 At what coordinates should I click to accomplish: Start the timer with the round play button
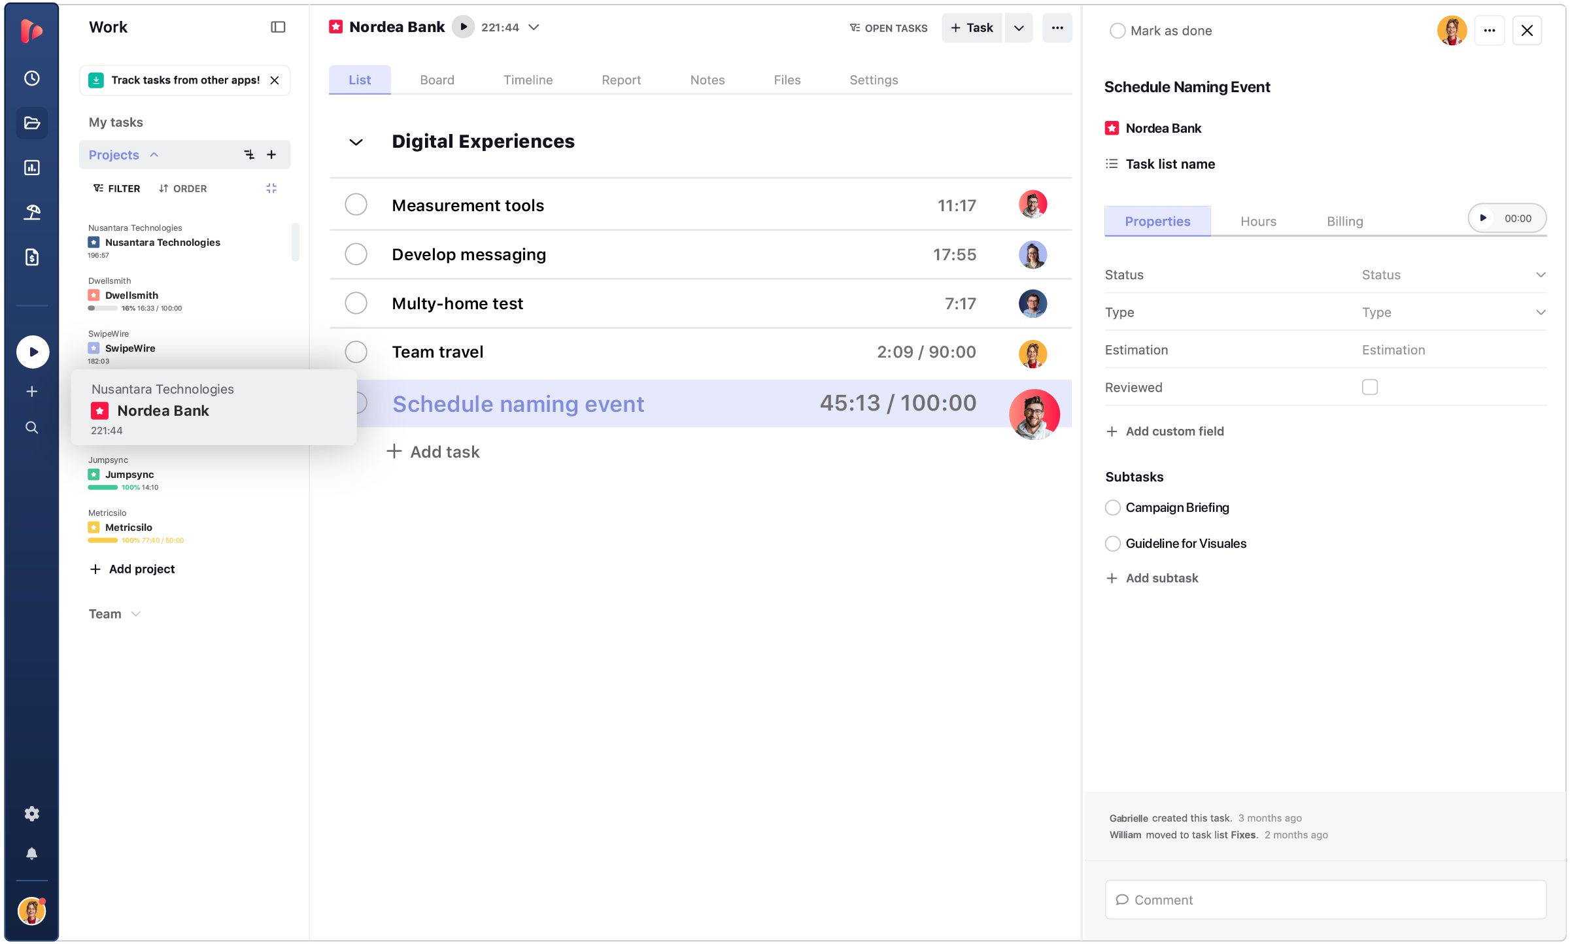click(x=32, y=352)
